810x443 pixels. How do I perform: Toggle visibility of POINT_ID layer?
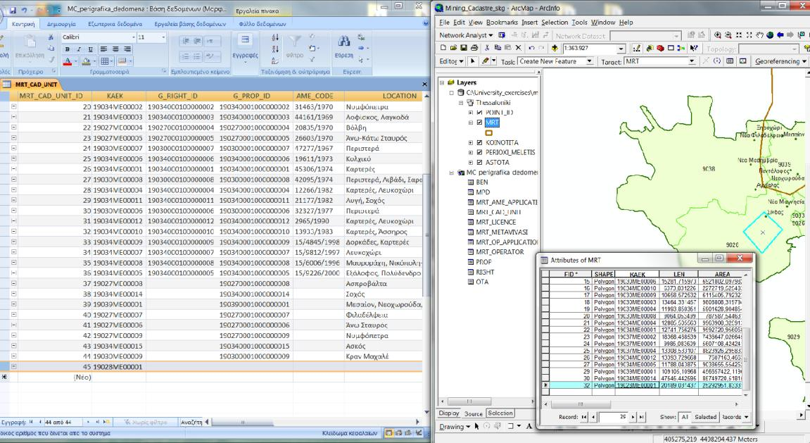point(479,113)
